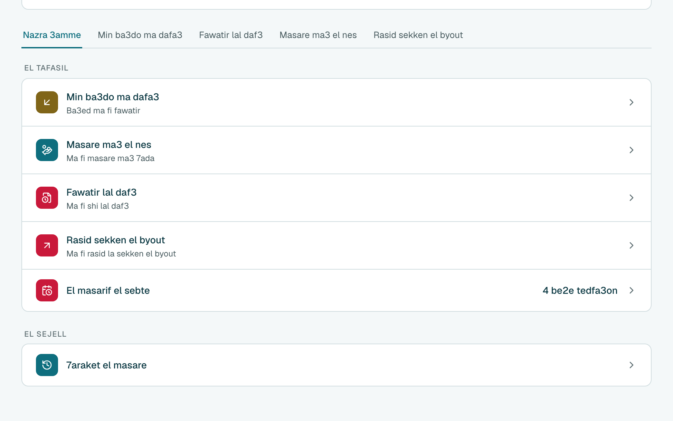The image size is (673, 421).
Task: Switch to the Min ba3do ma dafa3 tab
Action: coord(140,35)
